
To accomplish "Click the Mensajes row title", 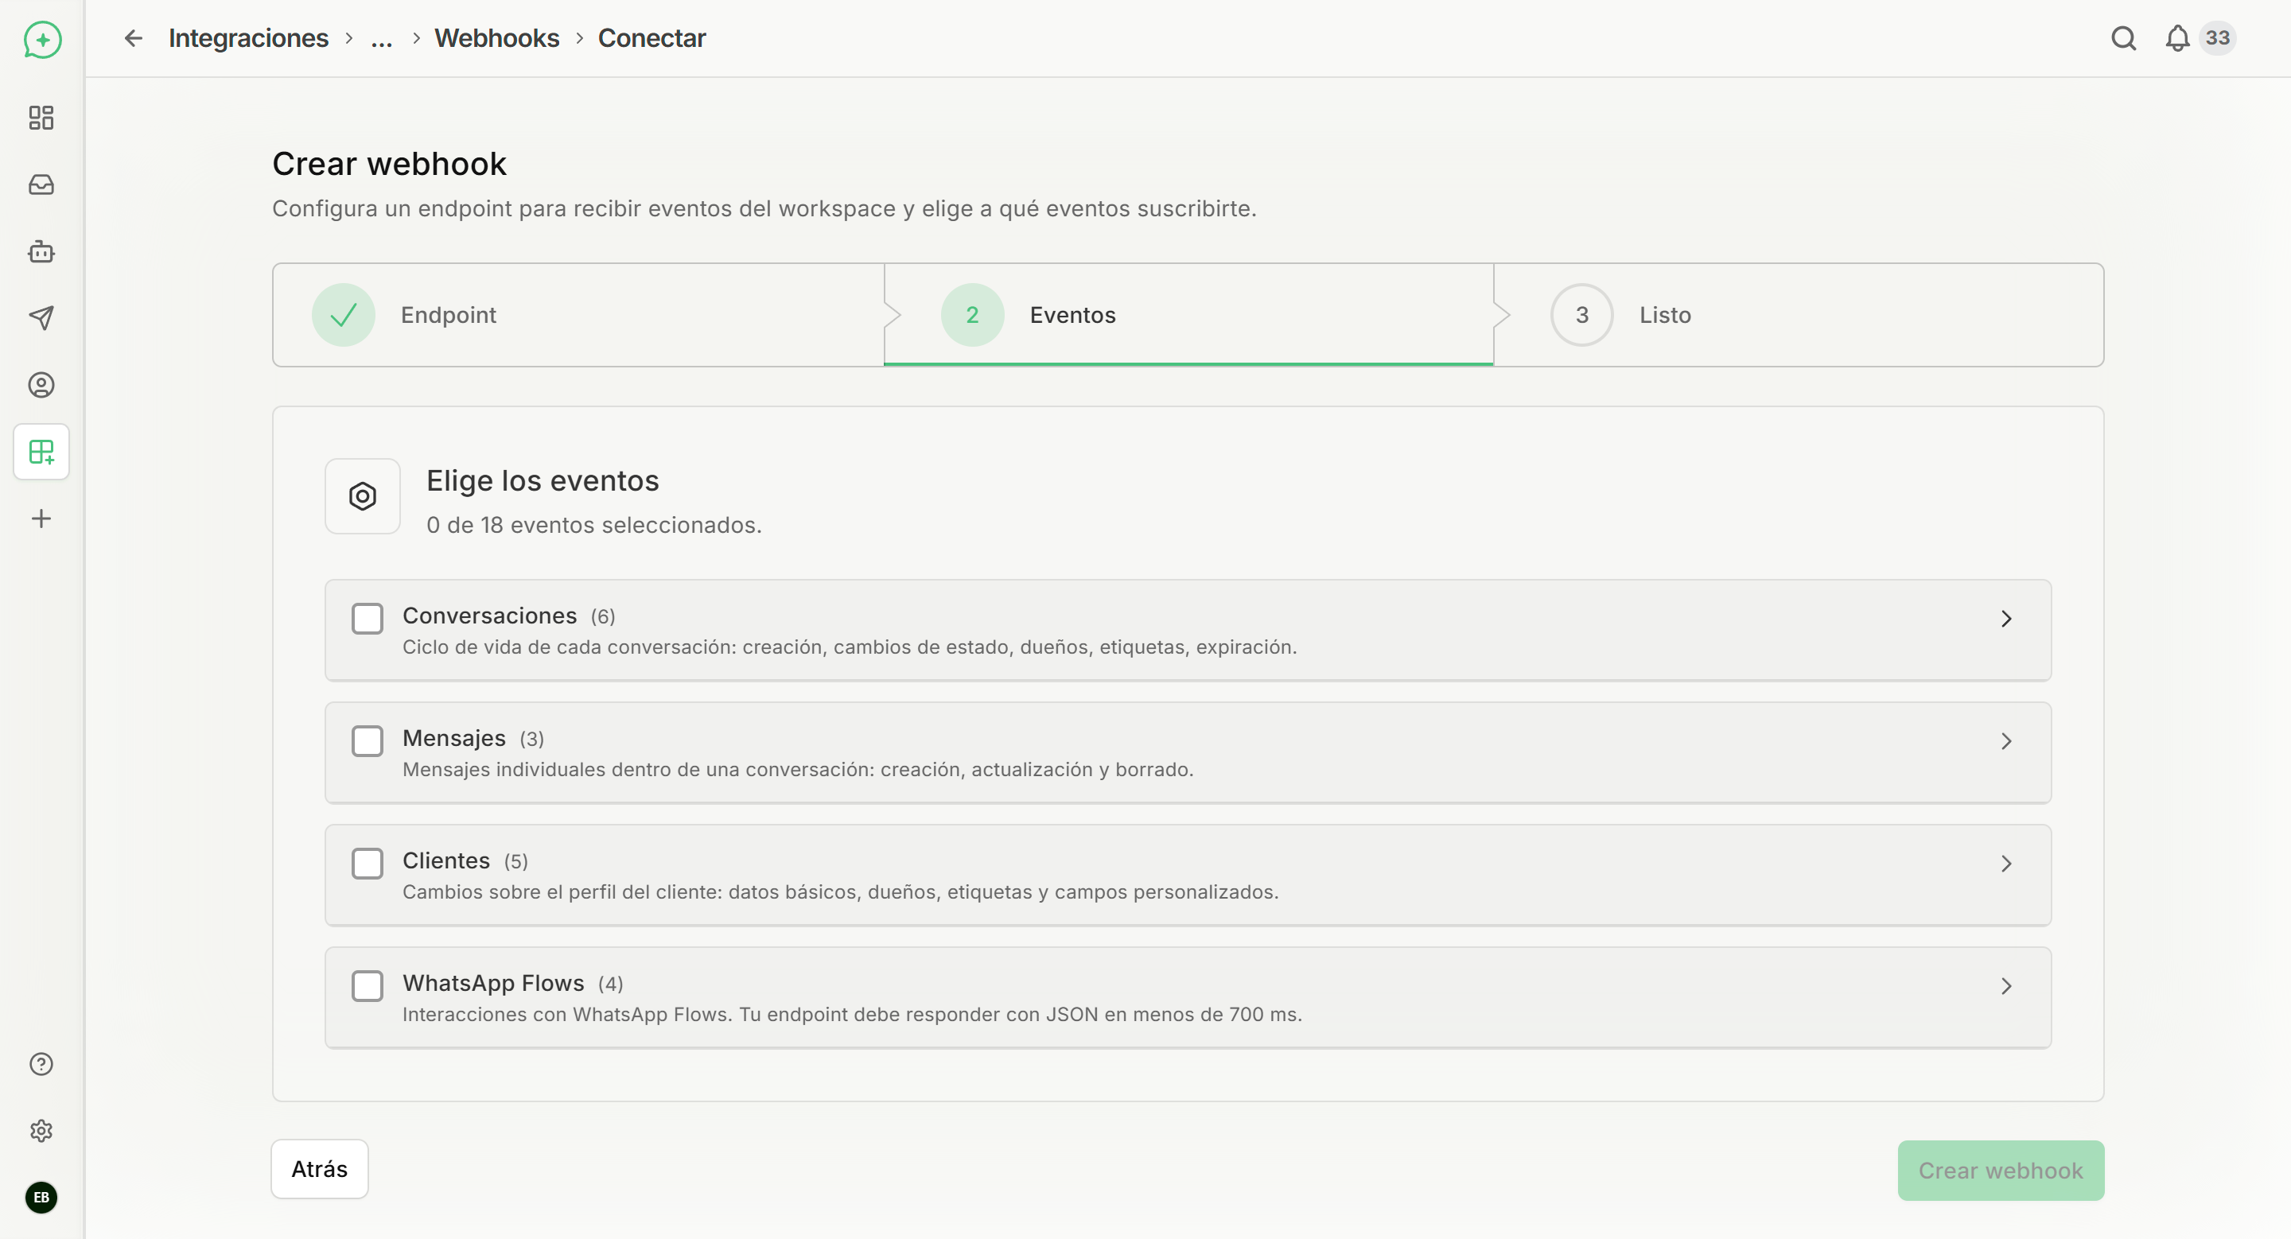I will click(453, 739).
